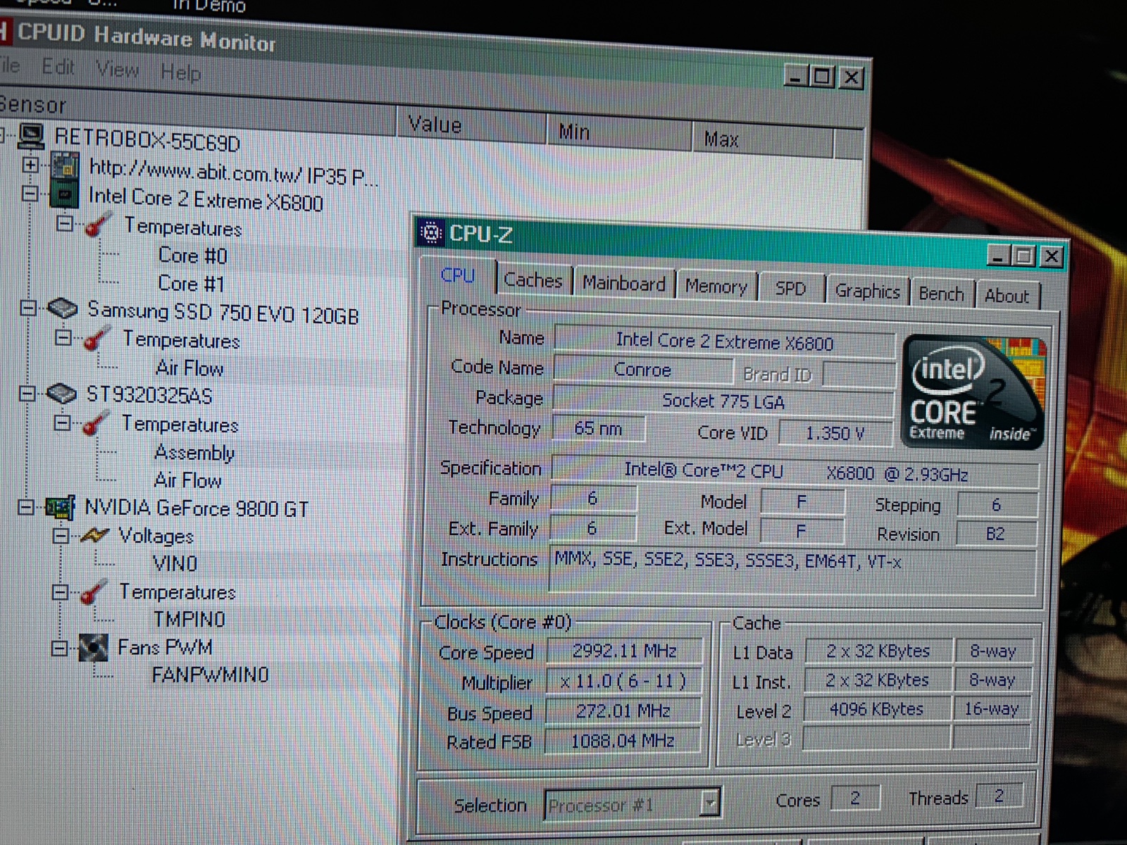Viewport: 1127px width, 845px height.
Task: Click the Fans PWM fan icon
Action: 93,647
